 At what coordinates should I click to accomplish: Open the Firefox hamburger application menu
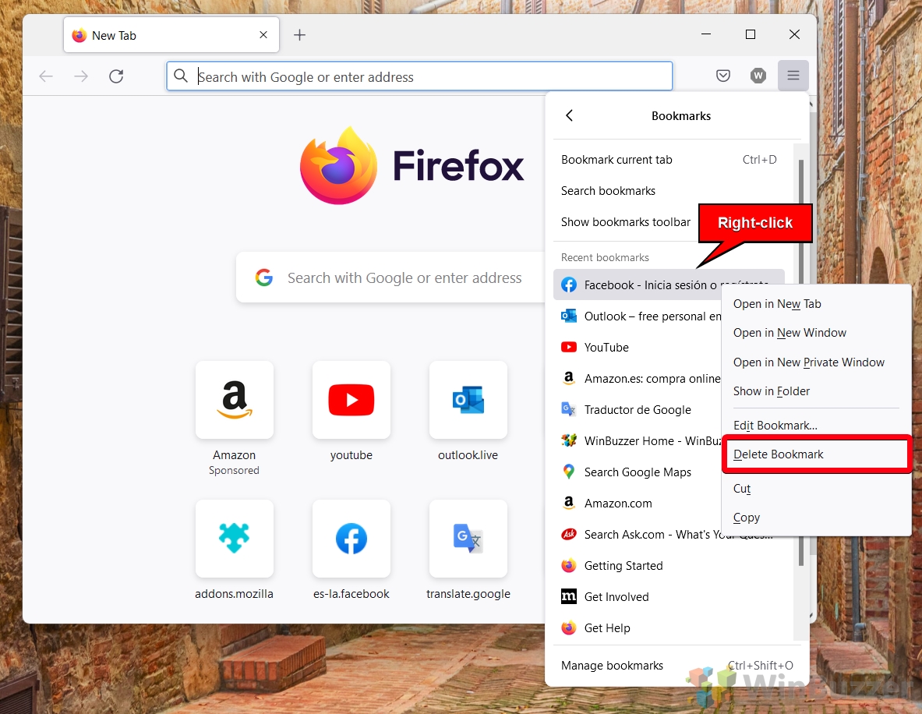(x=793, y=76)
